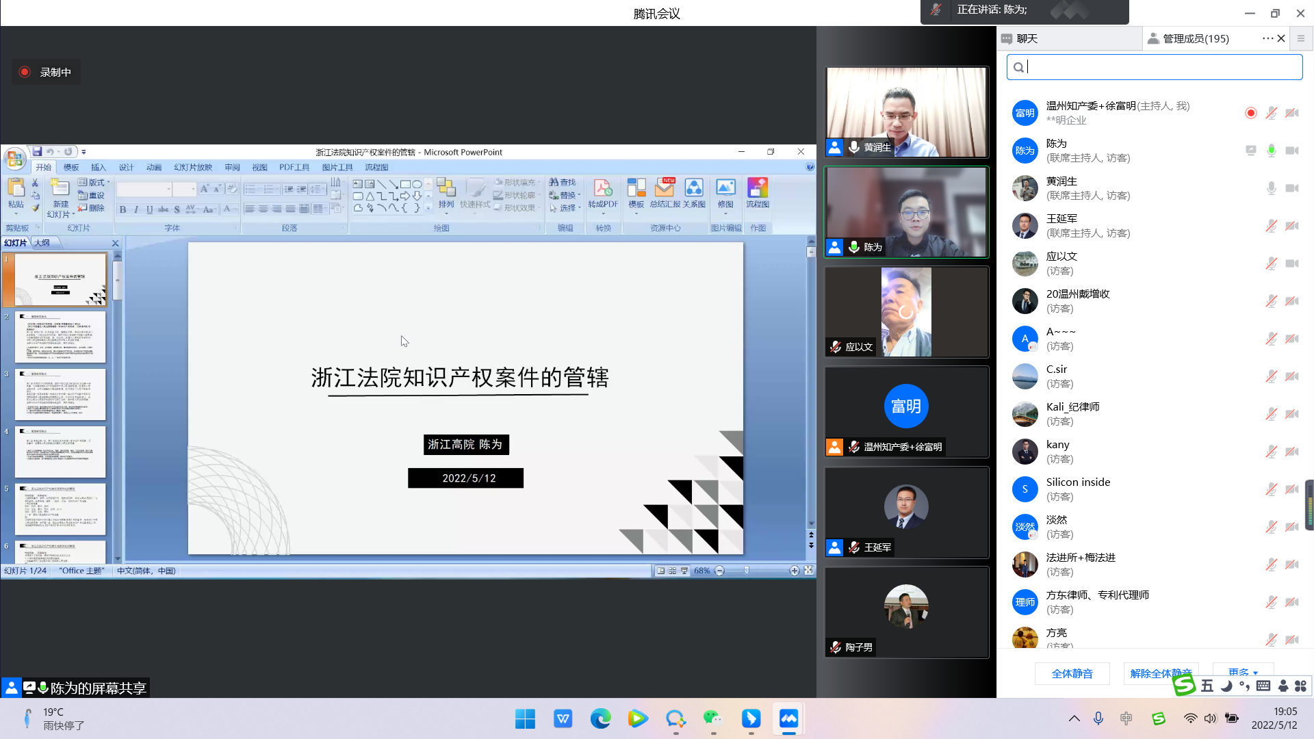This screenshot has width=1314, height=739.
Task: Open WeChat from the Windows taskbar
Action: point(712,718)
